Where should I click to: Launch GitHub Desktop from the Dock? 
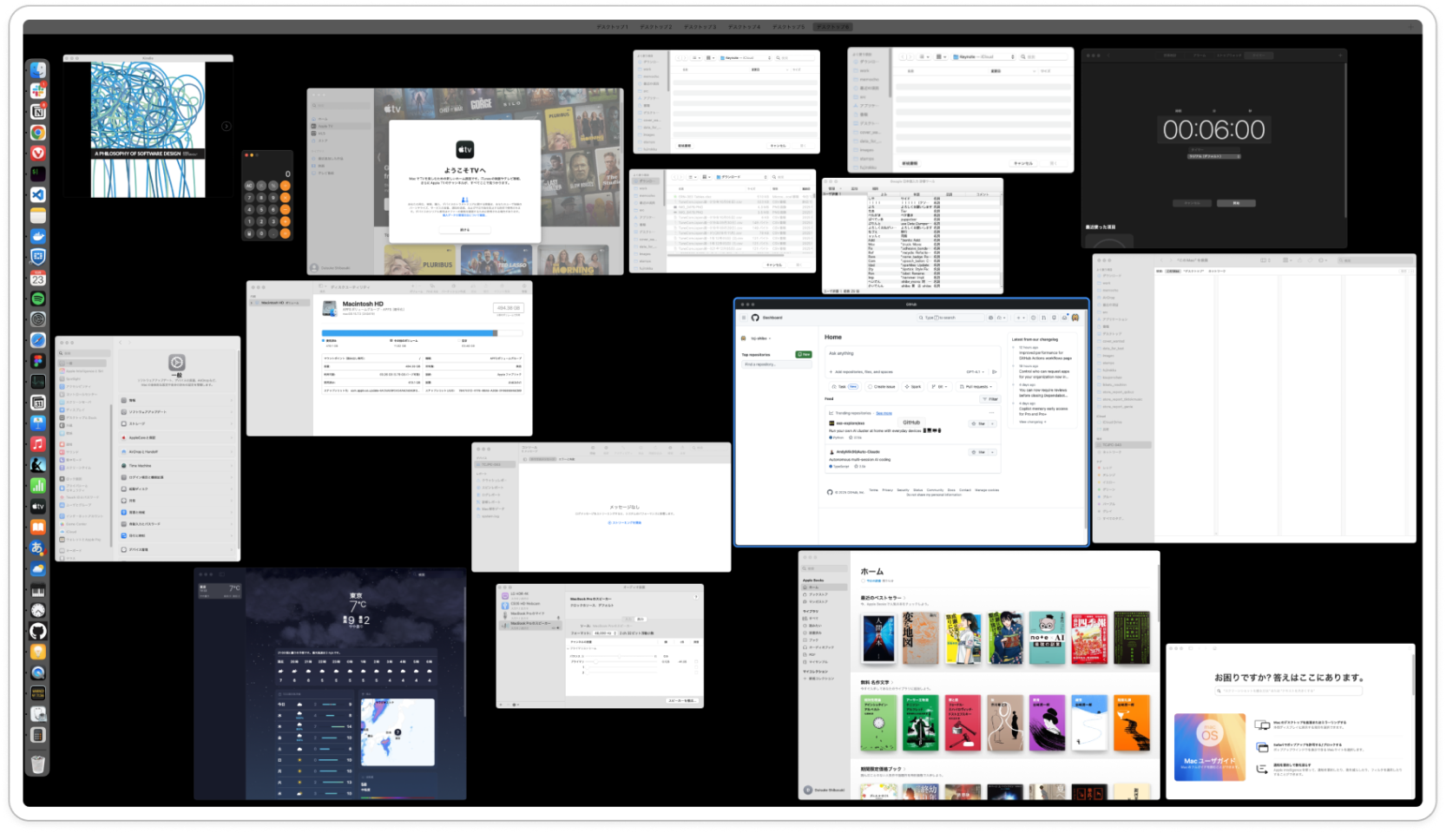coord(38,631)
